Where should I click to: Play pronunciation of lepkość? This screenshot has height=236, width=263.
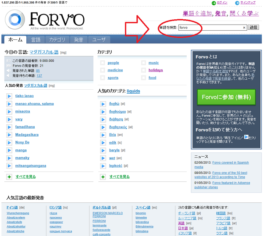click(x=103, y=166)
